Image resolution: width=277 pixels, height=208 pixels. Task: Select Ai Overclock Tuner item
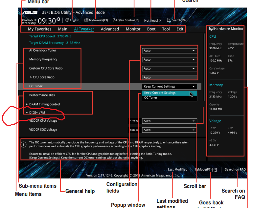[43, 51]
